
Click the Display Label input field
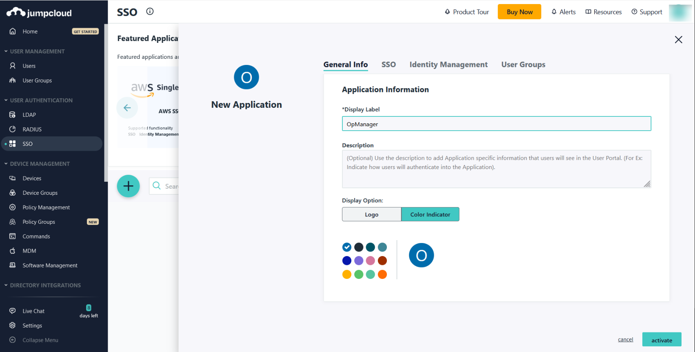[x=496, y=124]
